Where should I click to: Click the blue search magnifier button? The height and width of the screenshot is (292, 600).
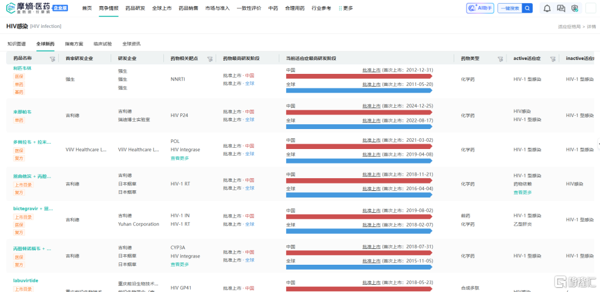[528, 8]
